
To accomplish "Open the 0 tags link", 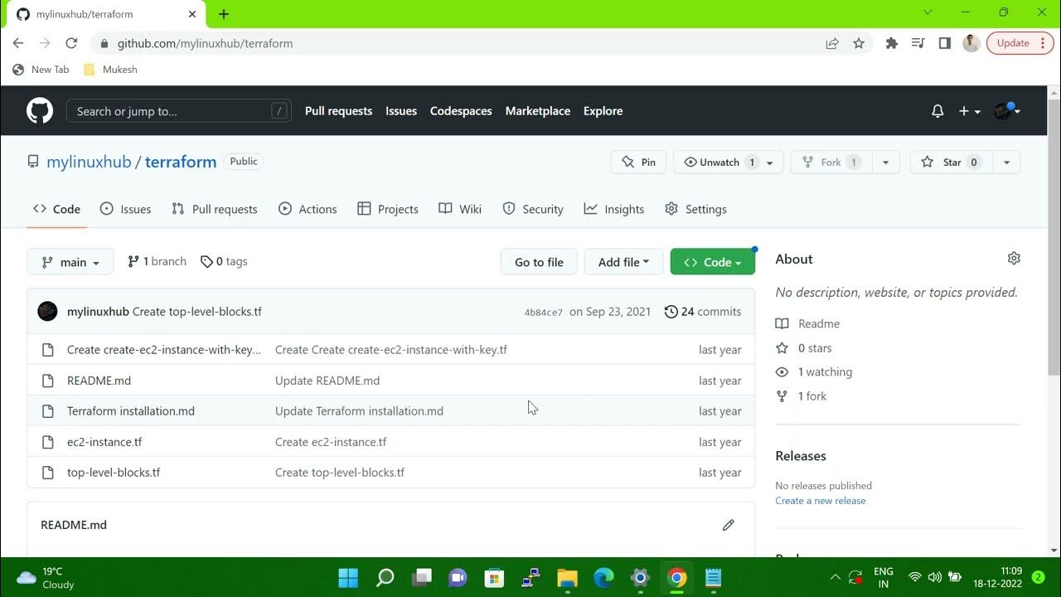I will pos(224,261).
